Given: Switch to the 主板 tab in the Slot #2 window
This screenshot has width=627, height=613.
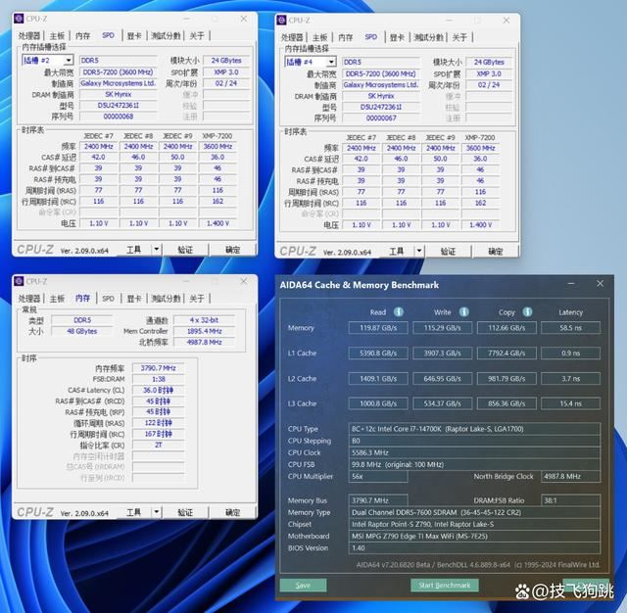Looking at the screenshot, I should pyautogui.click(x=57, y=36).
